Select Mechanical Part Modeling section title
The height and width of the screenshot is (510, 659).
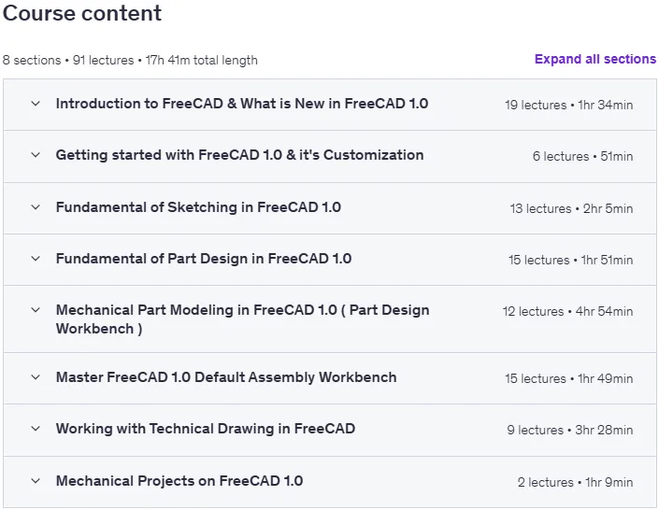tap(242, 319)
